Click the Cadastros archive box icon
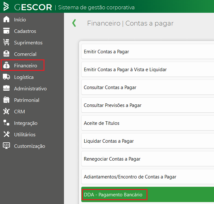 pos(6,31)
